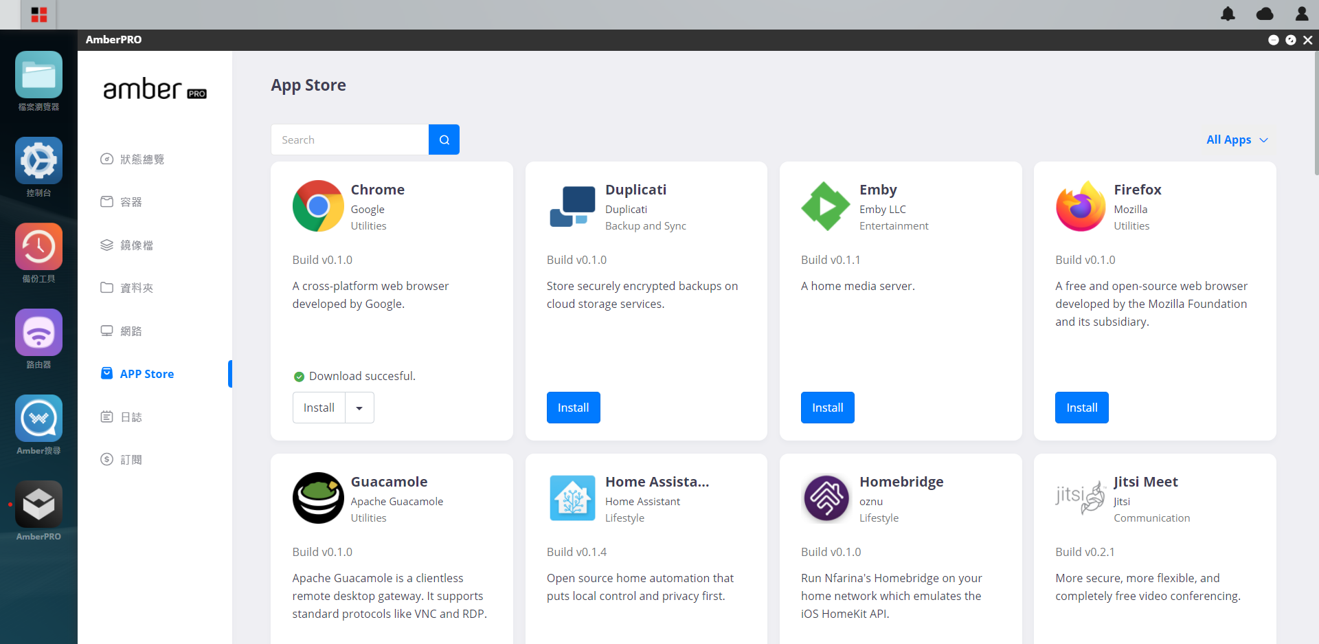This screenshot has height=644, width=1319.
Task: Open the red grid main menu icon
Action: 39,14
